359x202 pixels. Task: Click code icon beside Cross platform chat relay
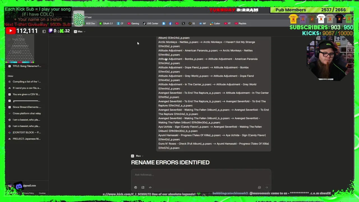10,113
